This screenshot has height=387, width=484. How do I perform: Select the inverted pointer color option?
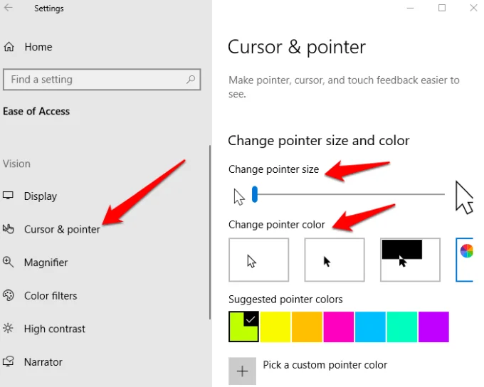click(410, 260)
